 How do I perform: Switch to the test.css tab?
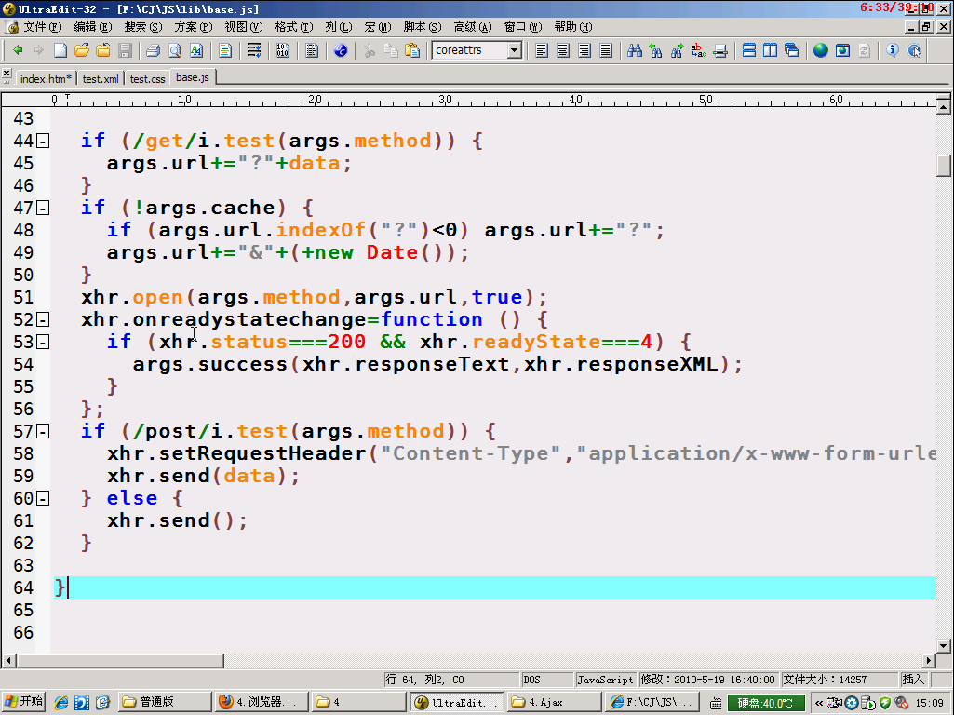point(147,79)
